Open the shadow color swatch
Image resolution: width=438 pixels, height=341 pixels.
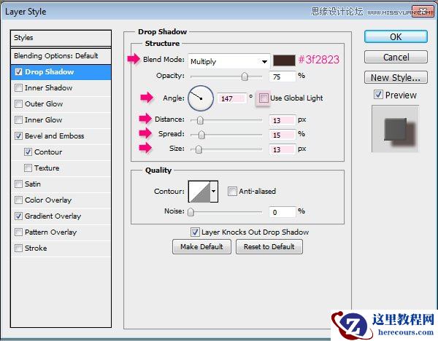coord(284,60)
